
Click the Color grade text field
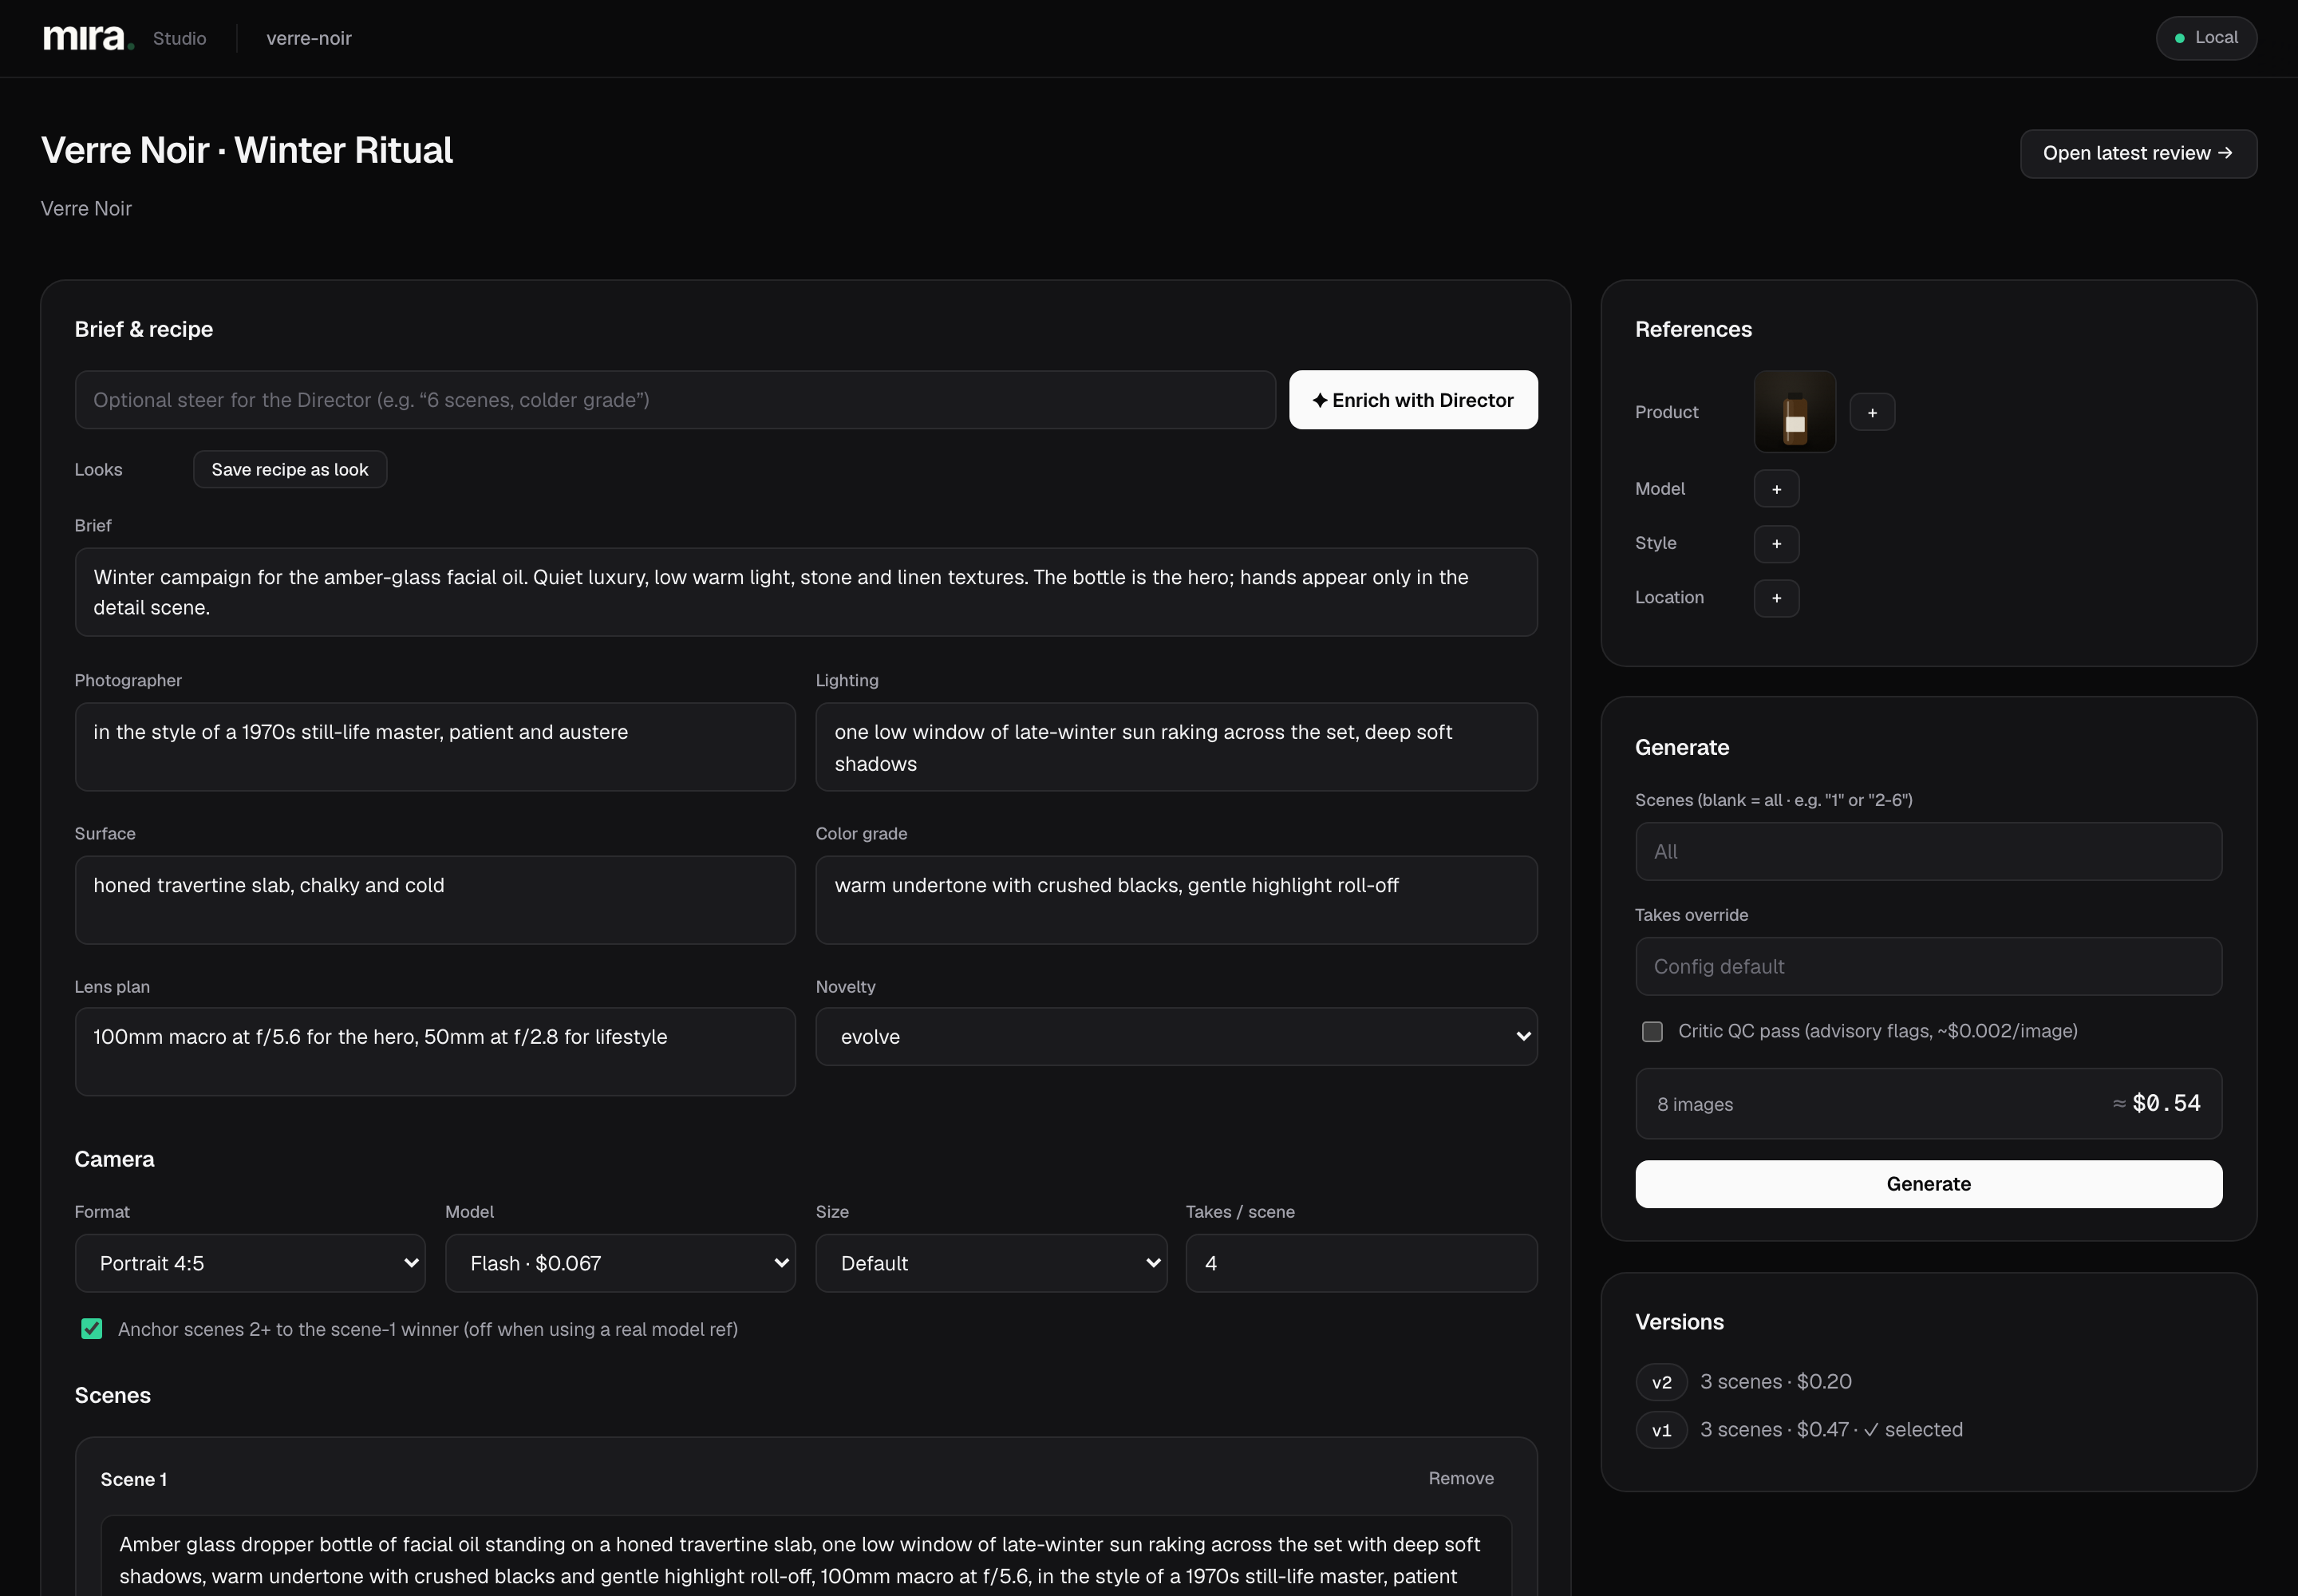(x=1176, y=900)
